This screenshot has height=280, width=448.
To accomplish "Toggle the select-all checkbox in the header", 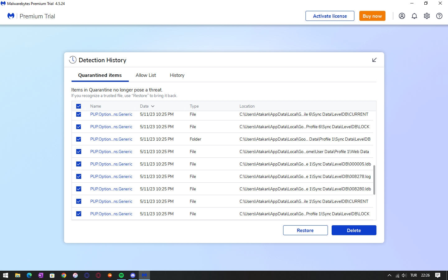I will pos(78,106).
